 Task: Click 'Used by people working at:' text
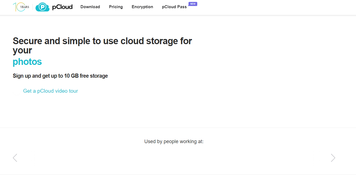pyautogui.click(x=174, y=141)
